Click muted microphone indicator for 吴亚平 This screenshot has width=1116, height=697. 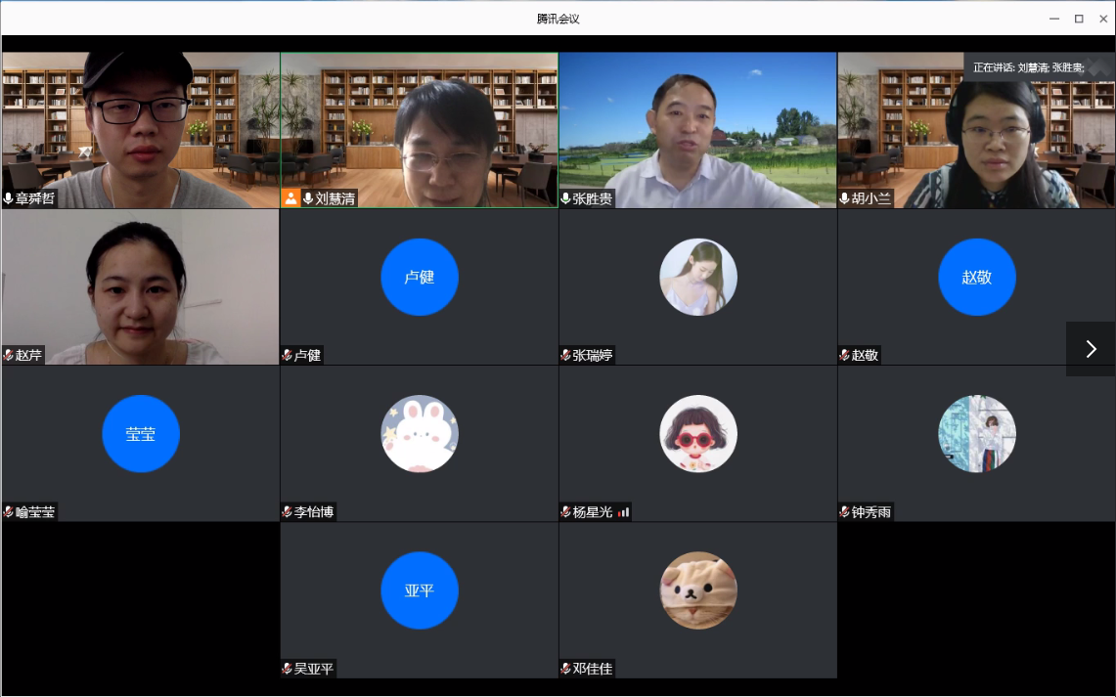point(288,669)
